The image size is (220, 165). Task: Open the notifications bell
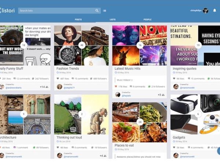point(214,11)
